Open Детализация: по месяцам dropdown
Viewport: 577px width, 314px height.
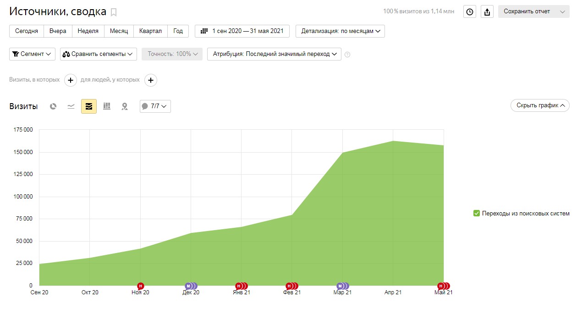coord(340,31)
